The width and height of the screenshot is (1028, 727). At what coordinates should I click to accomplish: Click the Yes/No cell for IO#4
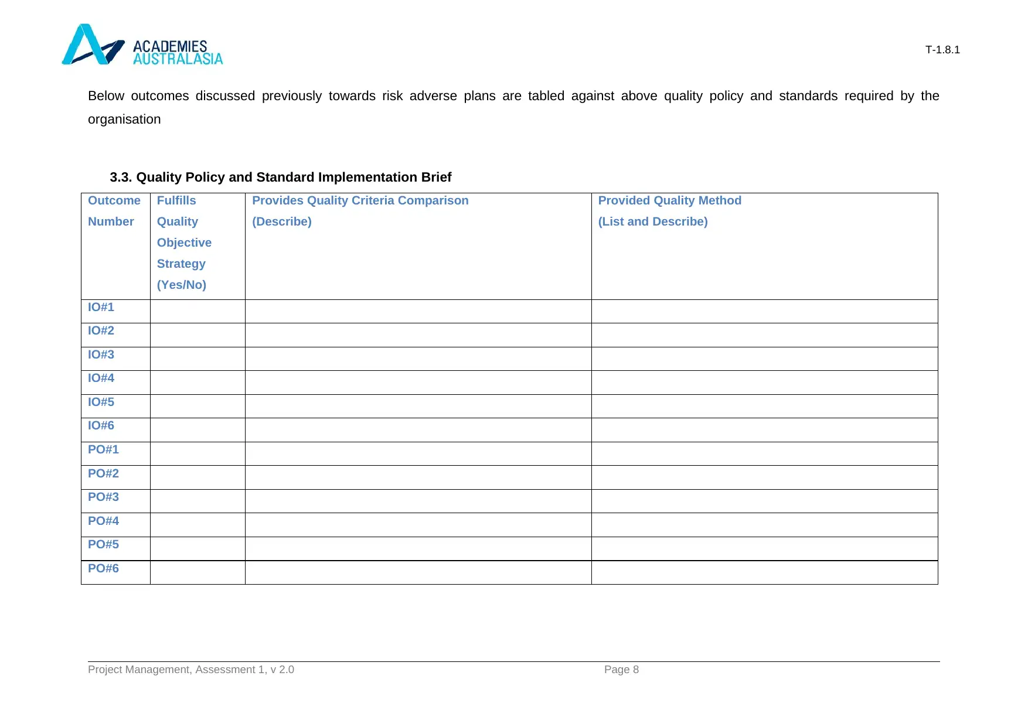pos(198,383)
